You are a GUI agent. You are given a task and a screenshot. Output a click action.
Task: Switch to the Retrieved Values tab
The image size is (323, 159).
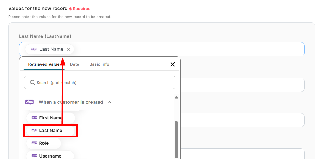pyautogui.click(x=44, y=64)
